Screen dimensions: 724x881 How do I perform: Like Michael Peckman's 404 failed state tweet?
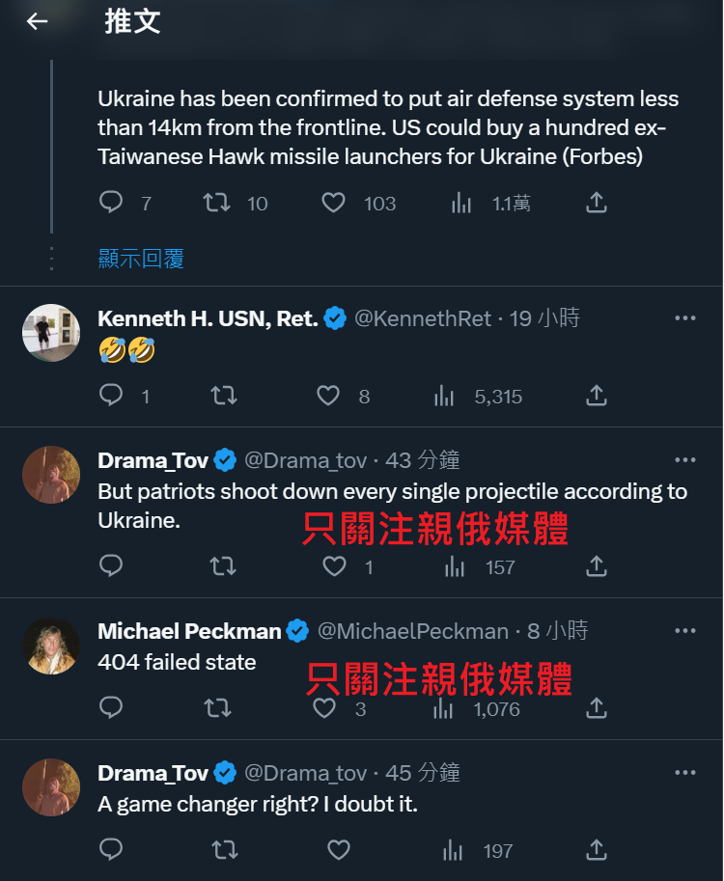(x=325, y=709)
